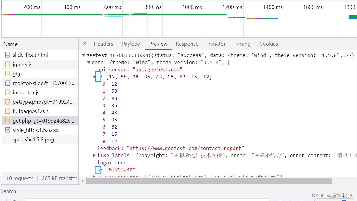Click the 1600 ms timeline label
Image resolution: width=357 pixels, height=201 pixels.
[313, 7]
